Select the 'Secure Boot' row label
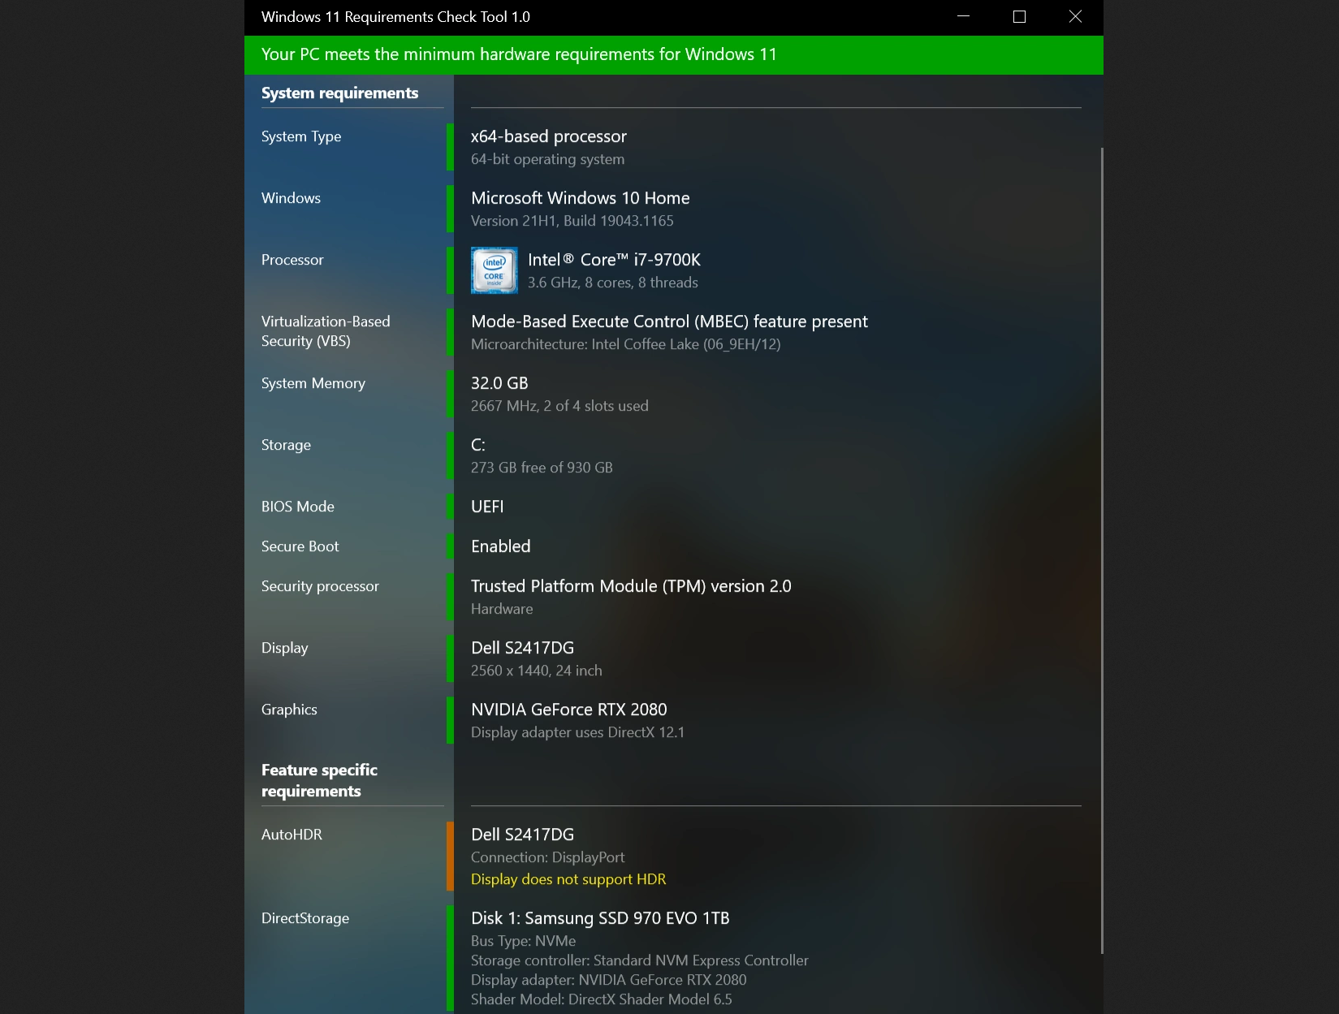The height and width of the screenshot is (1014, 1339). click(300, 546)
